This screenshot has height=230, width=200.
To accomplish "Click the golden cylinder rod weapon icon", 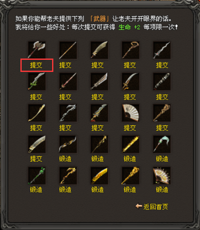I will (x=130, y=144).
